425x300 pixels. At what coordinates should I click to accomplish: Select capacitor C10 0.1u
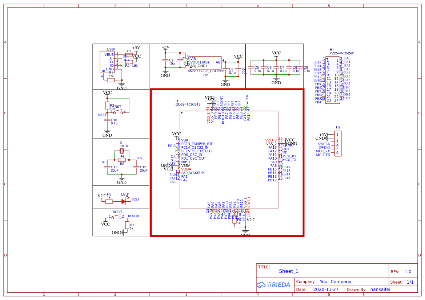coord(107,120)
